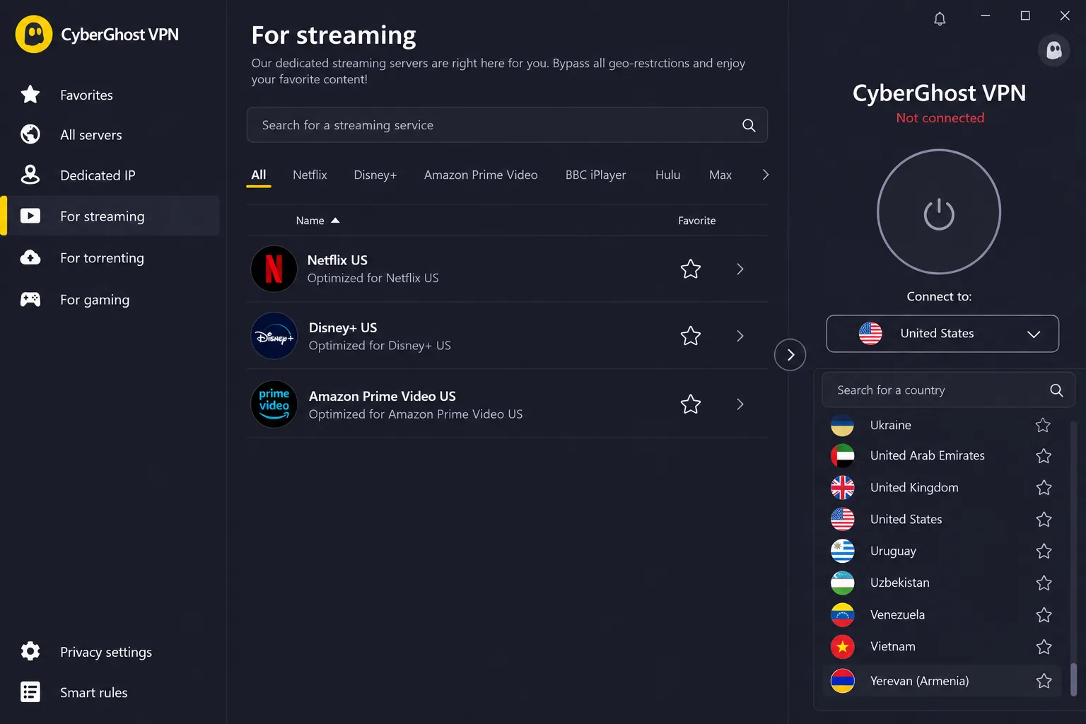Star Ukraine in the country list
Screen dimensions: 1086x724
1044,425
